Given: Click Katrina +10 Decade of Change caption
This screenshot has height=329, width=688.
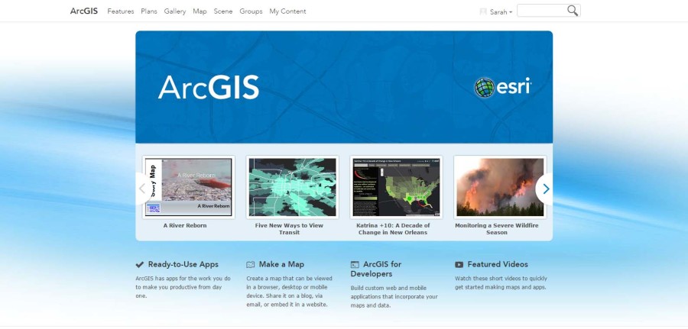Looking at the screenshot, I should tap(393, 229).
